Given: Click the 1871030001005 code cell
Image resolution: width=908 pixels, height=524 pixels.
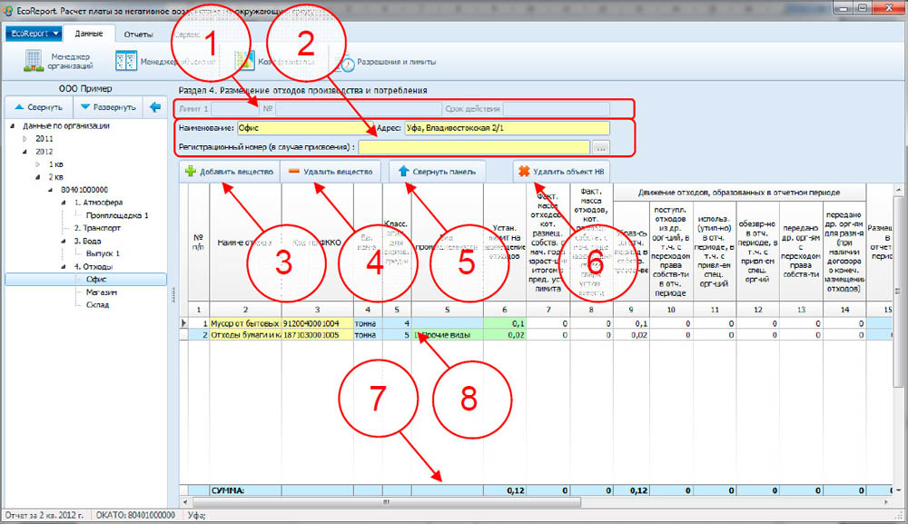Looking at the screenshot, I should click(317, 335).
